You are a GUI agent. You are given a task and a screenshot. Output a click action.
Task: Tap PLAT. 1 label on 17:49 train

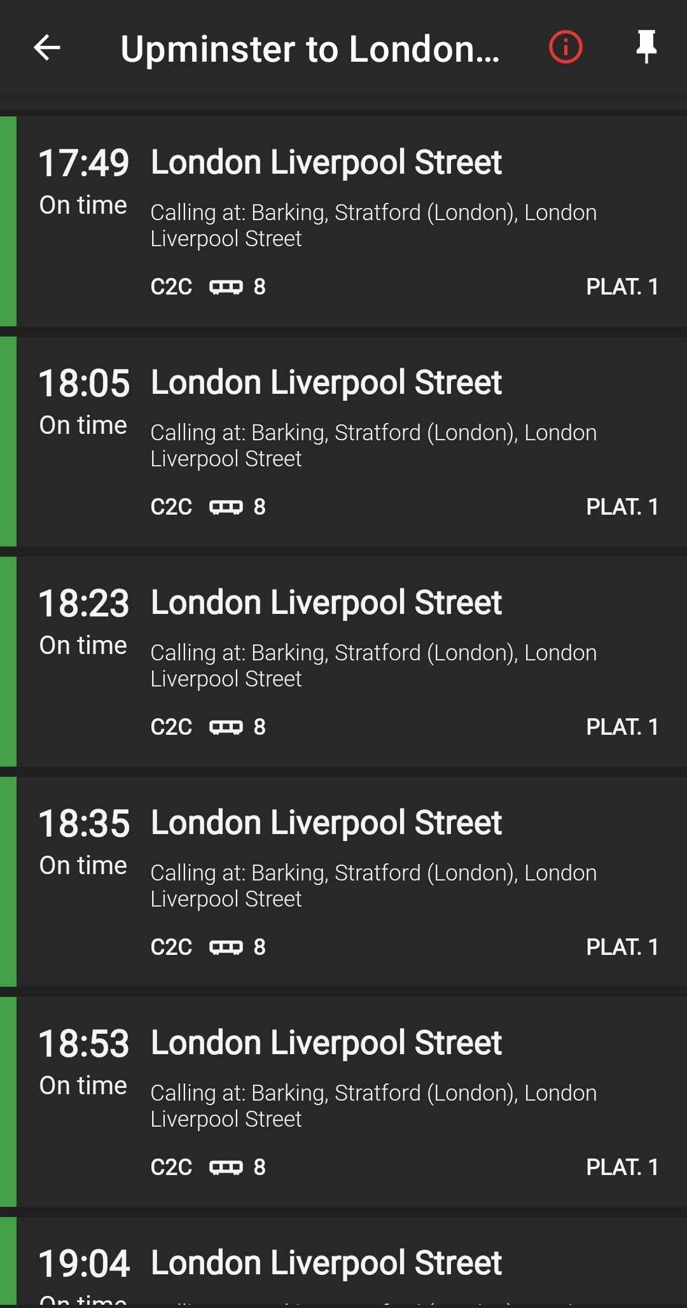622,287
